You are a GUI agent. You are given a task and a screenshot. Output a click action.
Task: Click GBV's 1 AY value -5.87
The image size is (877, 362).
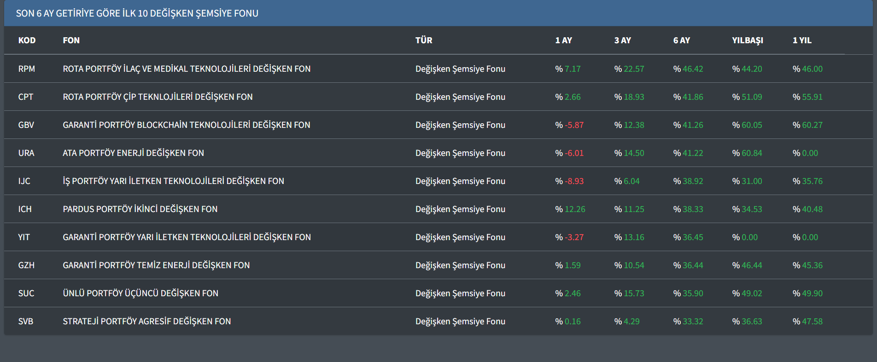(573, 125)
